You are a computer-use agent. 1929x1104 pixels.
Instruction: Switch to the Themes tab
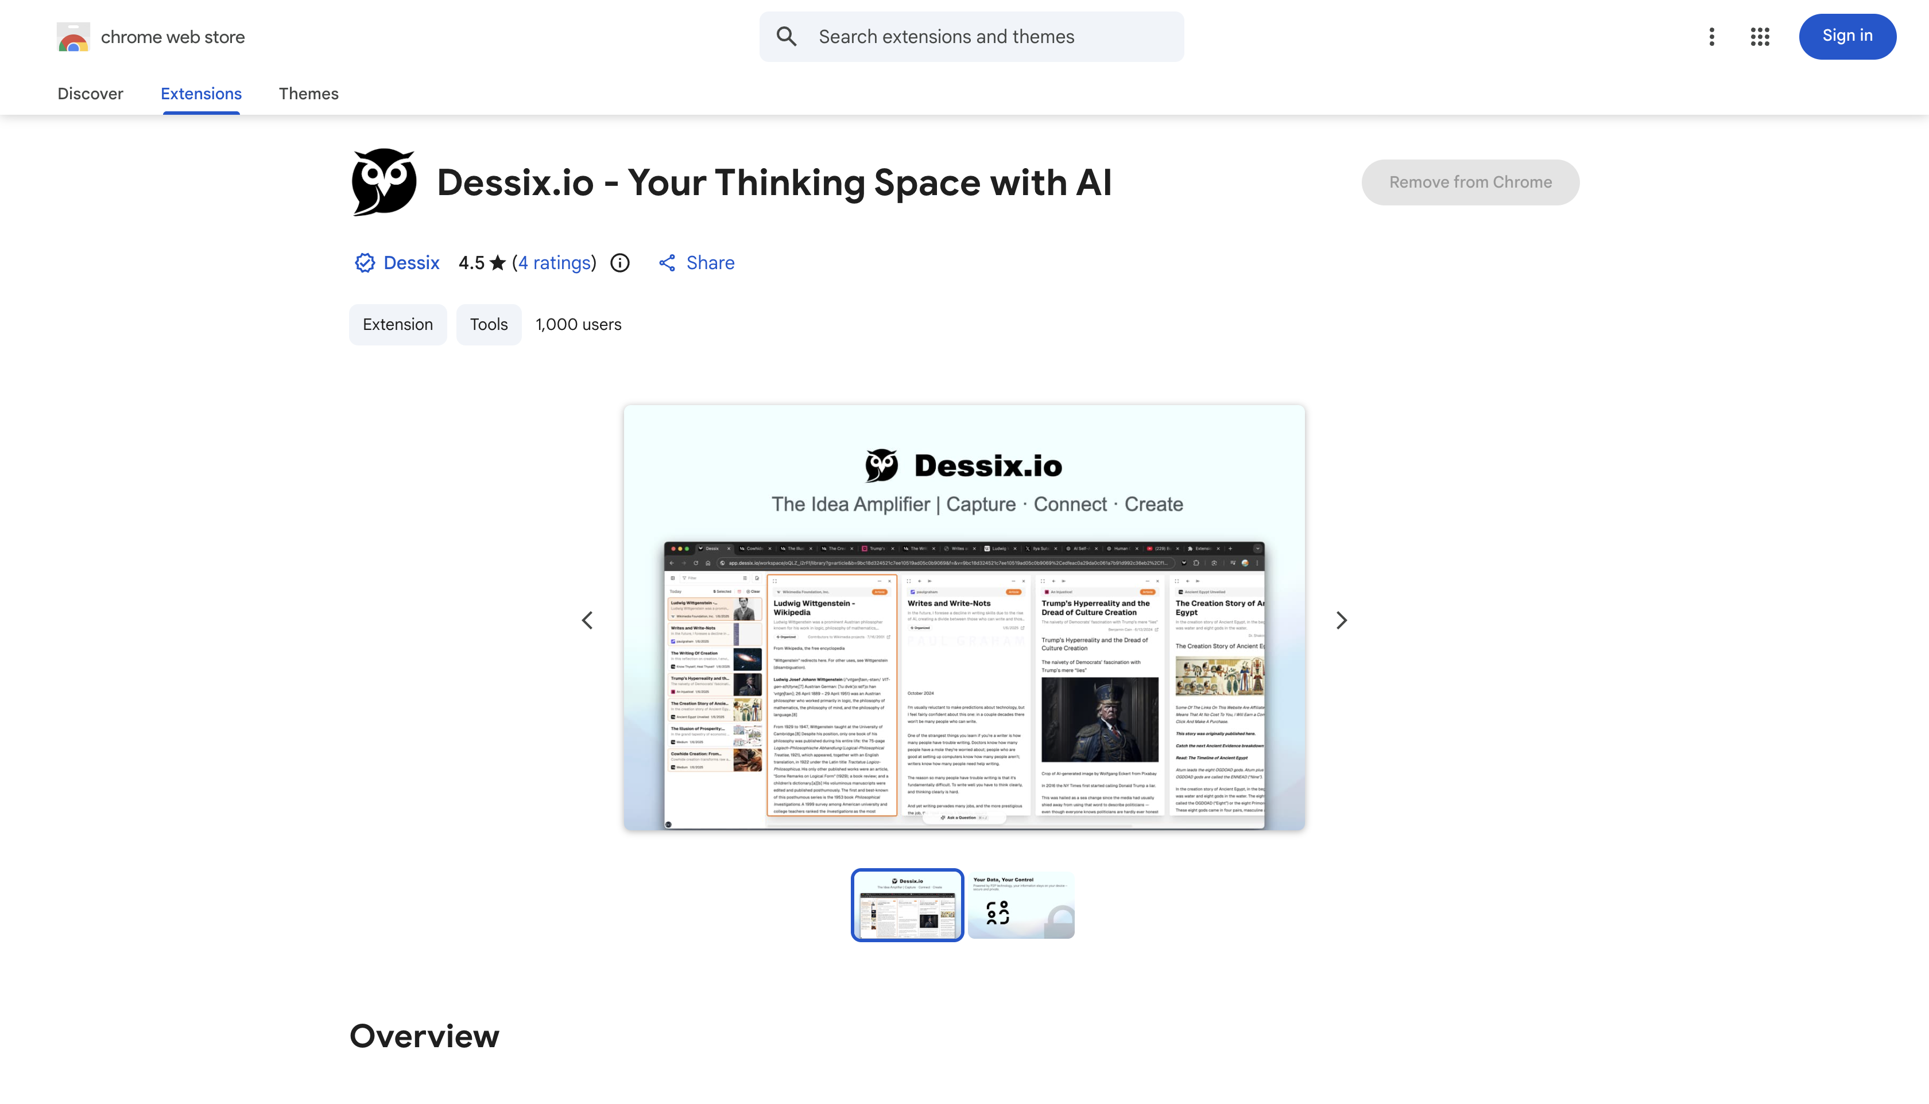(x=308, y=94)
